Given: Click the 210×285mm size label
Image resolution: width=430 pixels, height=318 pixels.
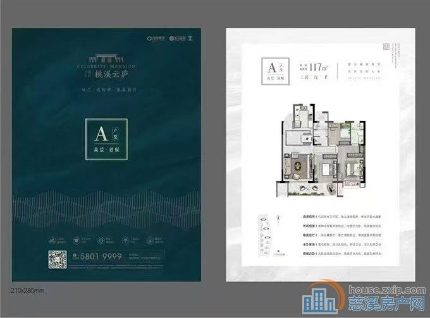Looking at the screenshot, I should point(27,290).
